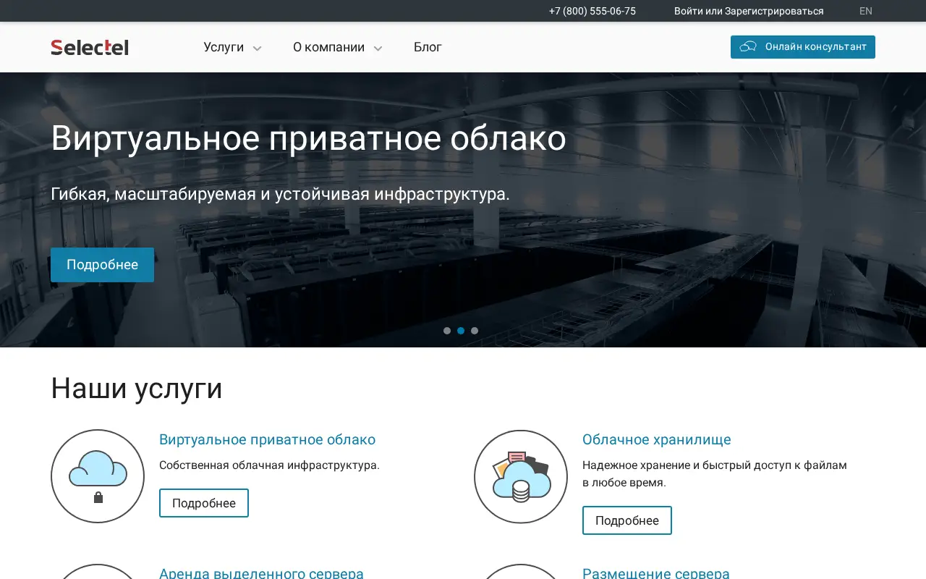Click the cloud storage database icon

(521, 492)
